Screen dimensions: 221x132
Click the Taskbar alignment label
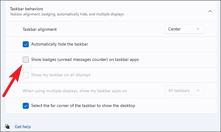pos(40,29)
